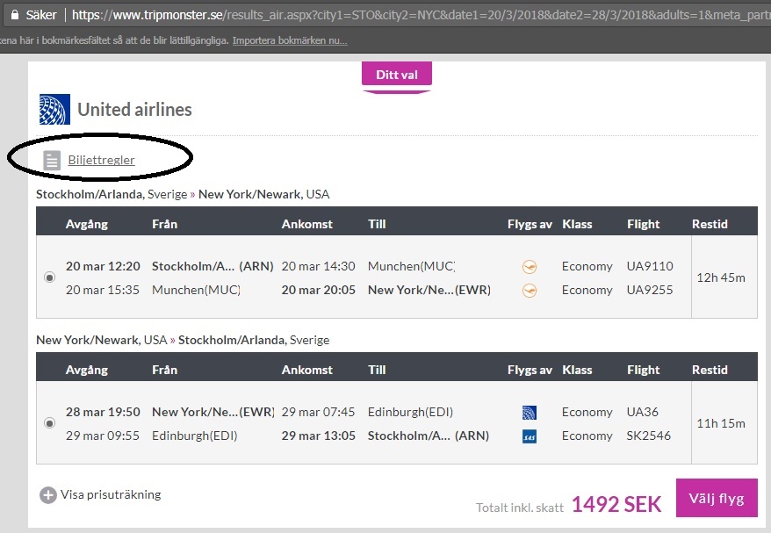Open Importera bokmärken nu link
This screenshot has height=533, width=771.
(290, 40)
